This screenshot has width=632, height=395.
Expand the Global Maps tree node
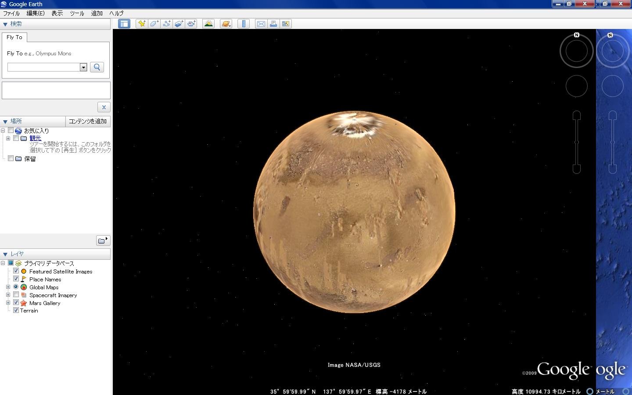[x=8, y=287]
